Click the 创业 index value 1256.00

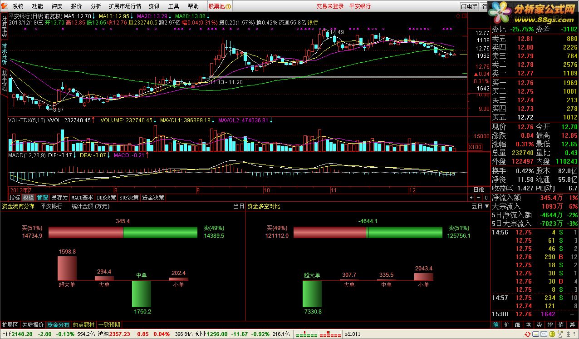coord(217,334)
